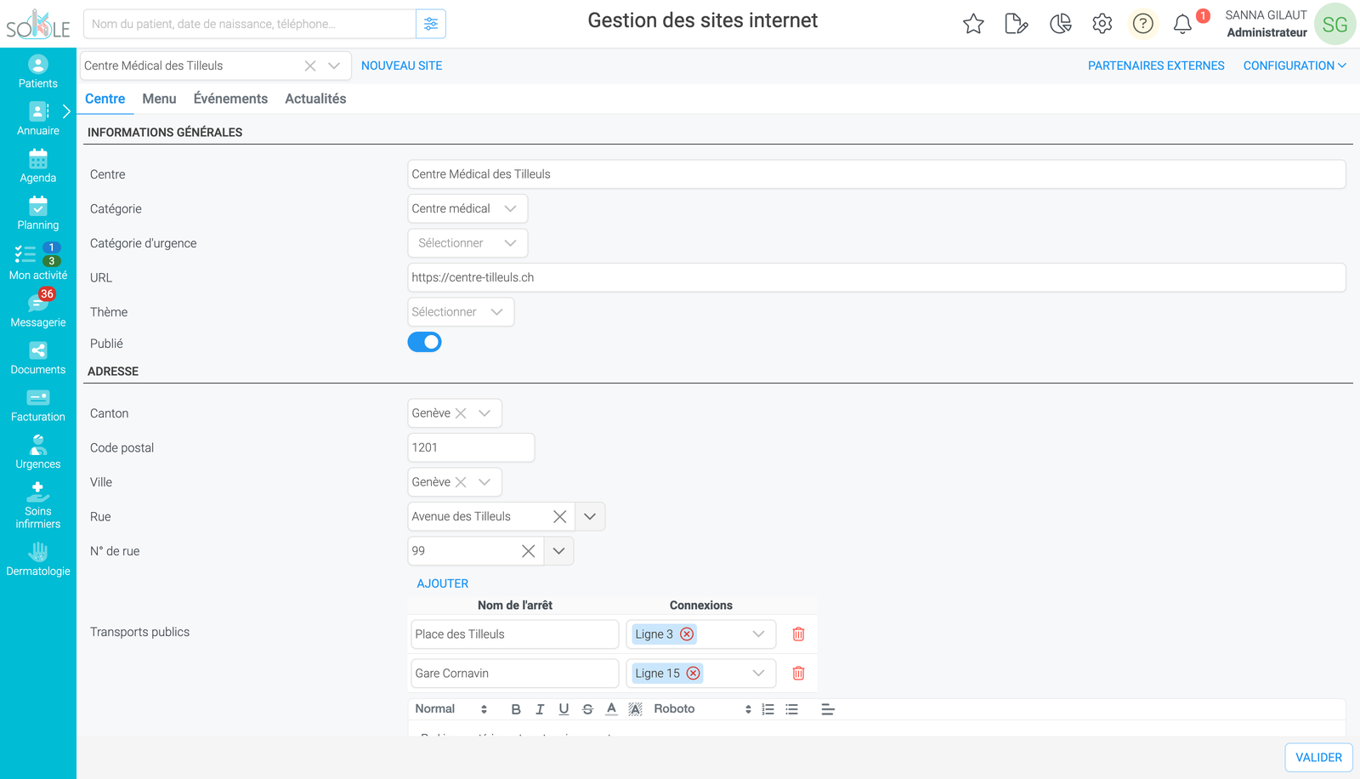Open the Catégorie dropdown
The width and height of the screenshot is (1360, 779).
click(x=467, y=208)
